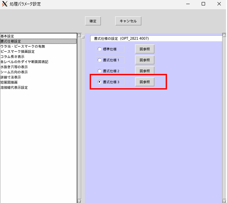Image resolution: width=227 pixels, height=203 pixels.
Task: Click the right panel scroll-up arrow
Action: [224, 35]
